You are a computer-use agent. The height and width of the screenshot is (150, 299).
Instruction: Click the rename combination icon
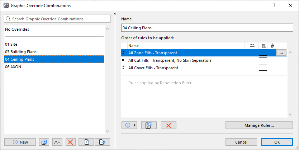(57, 142)
